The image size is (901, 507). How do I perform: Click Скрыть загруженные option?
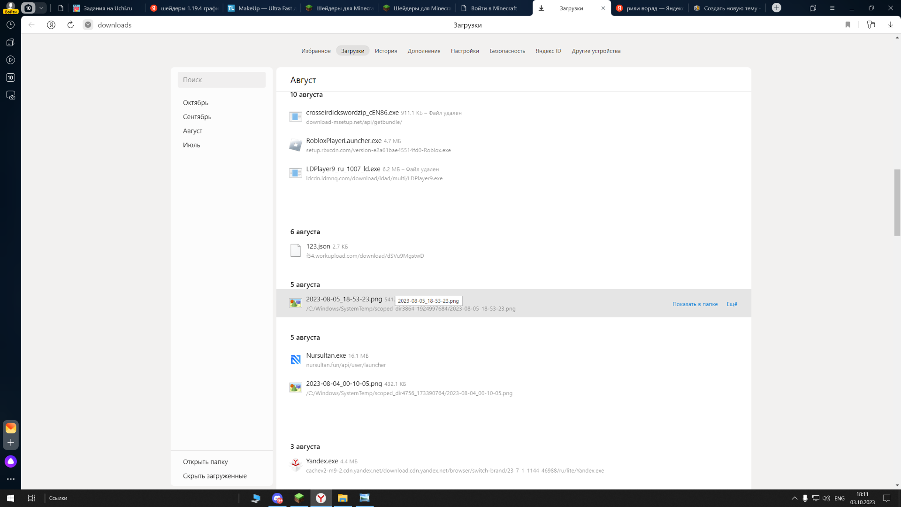[214, 476]
